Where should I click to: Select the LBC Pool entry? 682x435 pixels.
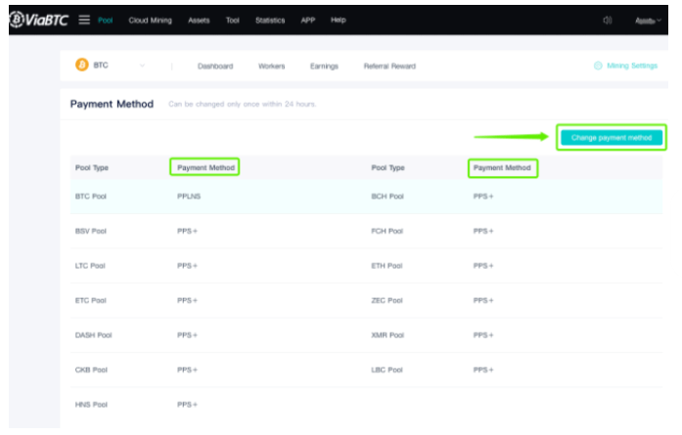click(386, 370)
